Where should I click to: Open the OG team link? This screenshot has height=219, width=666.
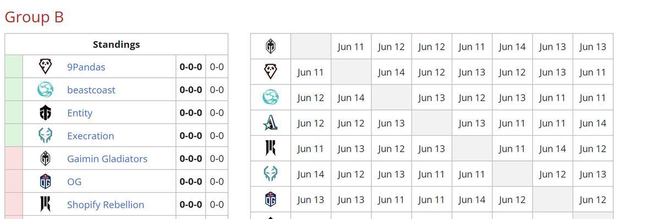pos(74,181)
